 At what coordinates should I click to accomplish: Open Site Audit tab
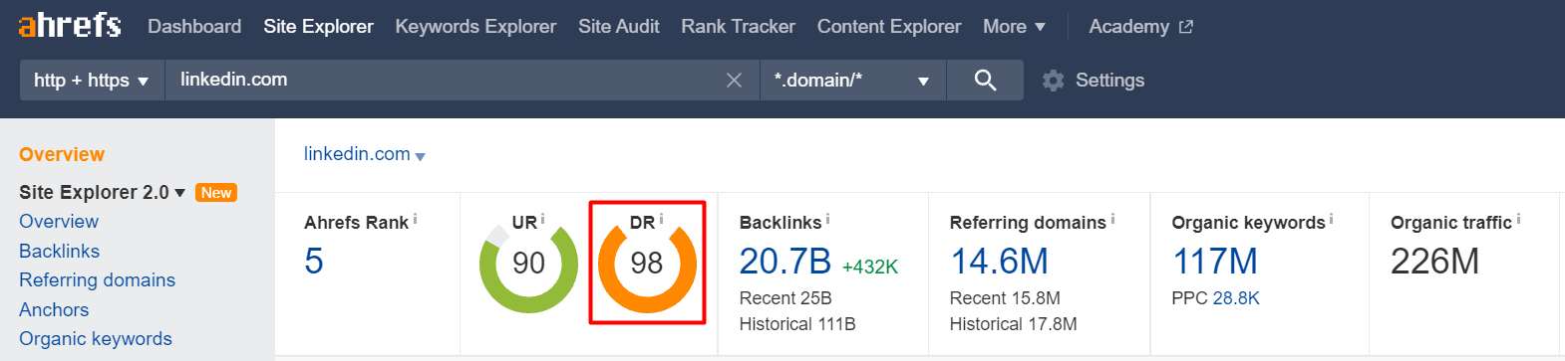coord(619,27)
